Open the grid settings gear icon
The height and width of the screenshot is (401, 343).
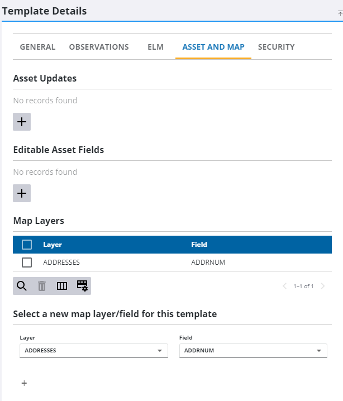[x=82, y=286]
